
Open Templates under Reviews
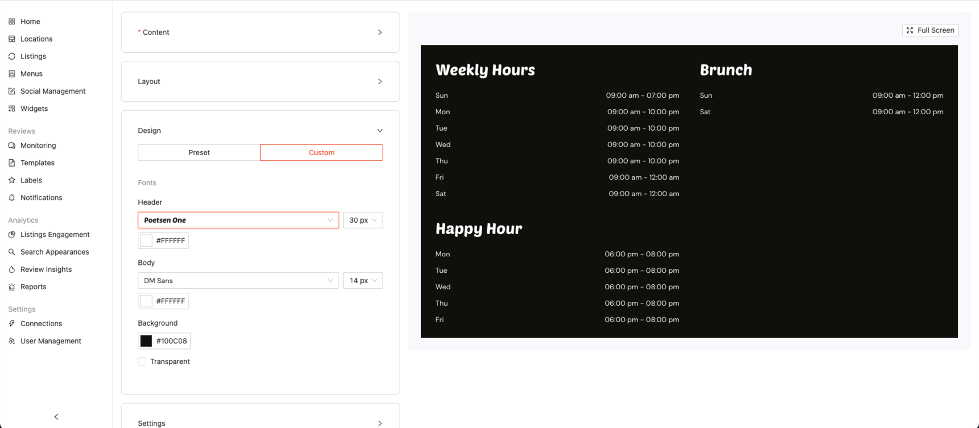point(38,163)
